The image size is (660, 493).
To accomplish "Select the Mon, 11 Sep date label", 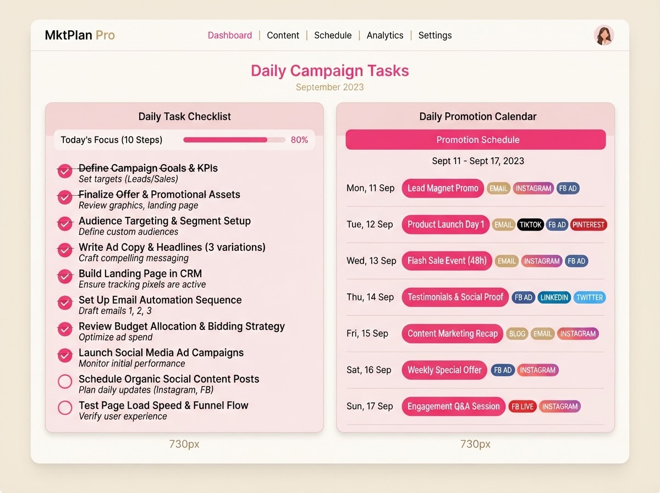I will coord(371,188).
